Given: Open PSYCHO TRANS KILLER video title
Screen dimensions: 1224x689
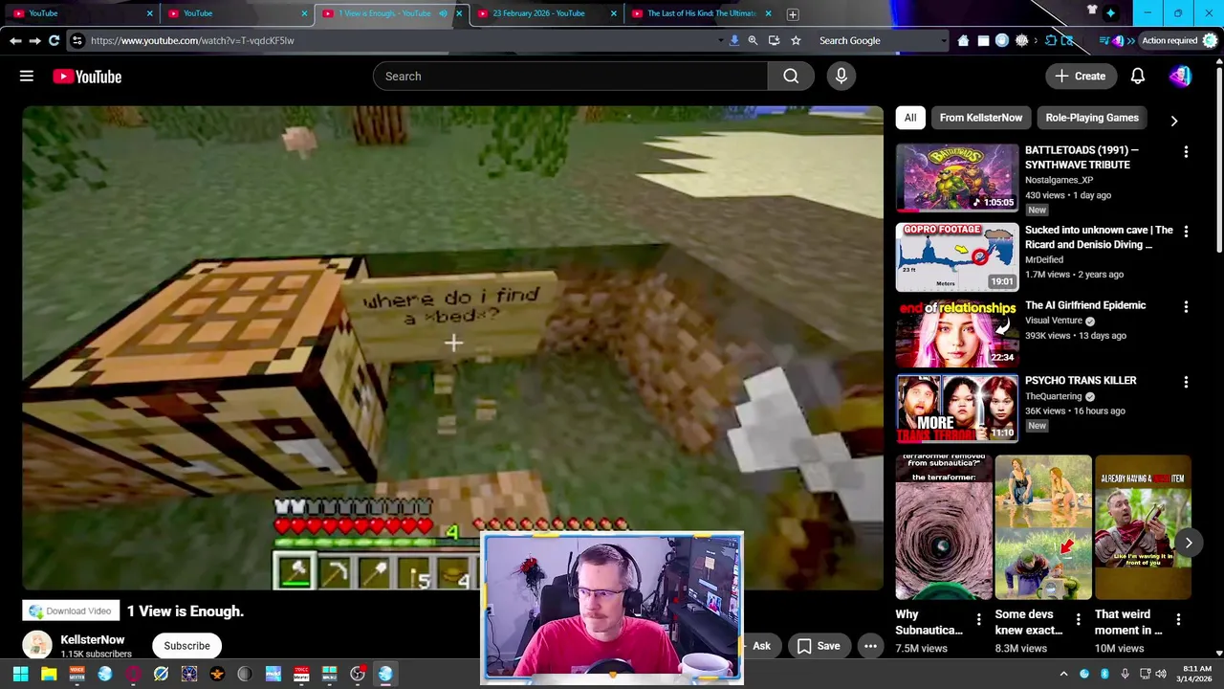Looking at the screenshot, I should point(1081,381).
